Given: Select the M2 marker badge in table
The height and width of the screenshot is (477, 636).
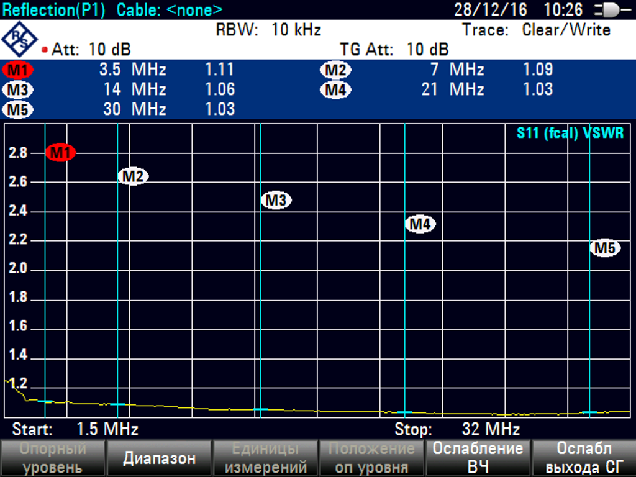Looking at the screenshot, I should [335, 70].
